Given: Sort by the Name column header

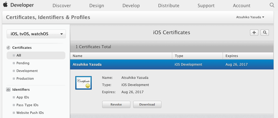Looking at the screenshot, I should coord(121,56).
